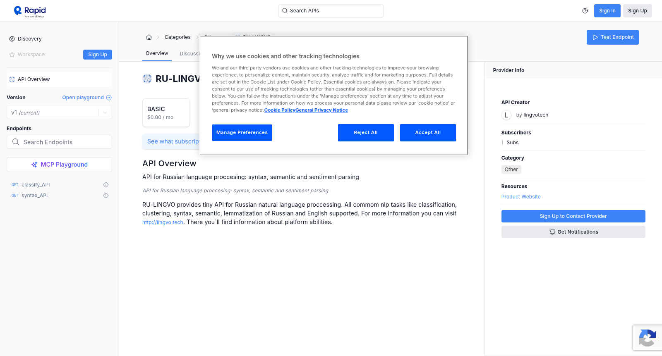Click the Open playground arrow icon
662x356 pixels.
point(109,98)
